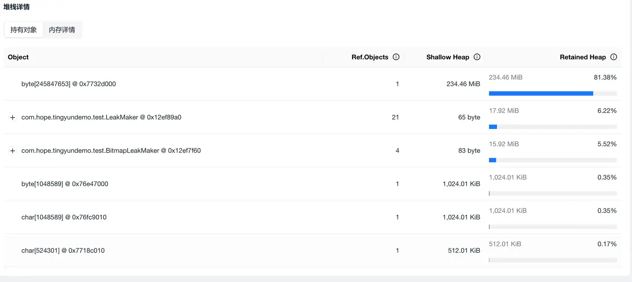Click the Retained Heap info icon
The image size is (632, 282).
click(614, 57)
